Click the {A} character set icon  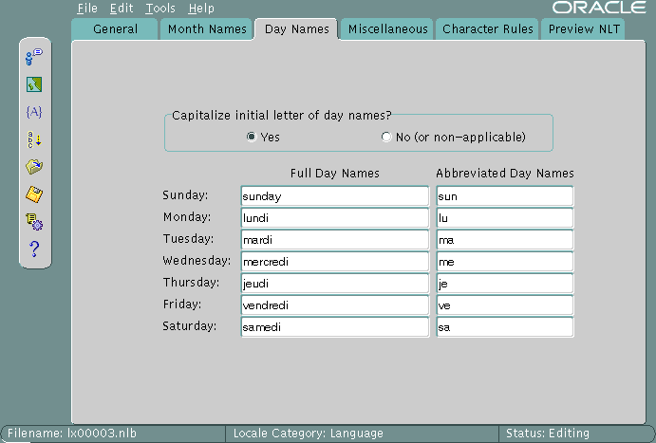pyautogui.click(x=34, y=112)
